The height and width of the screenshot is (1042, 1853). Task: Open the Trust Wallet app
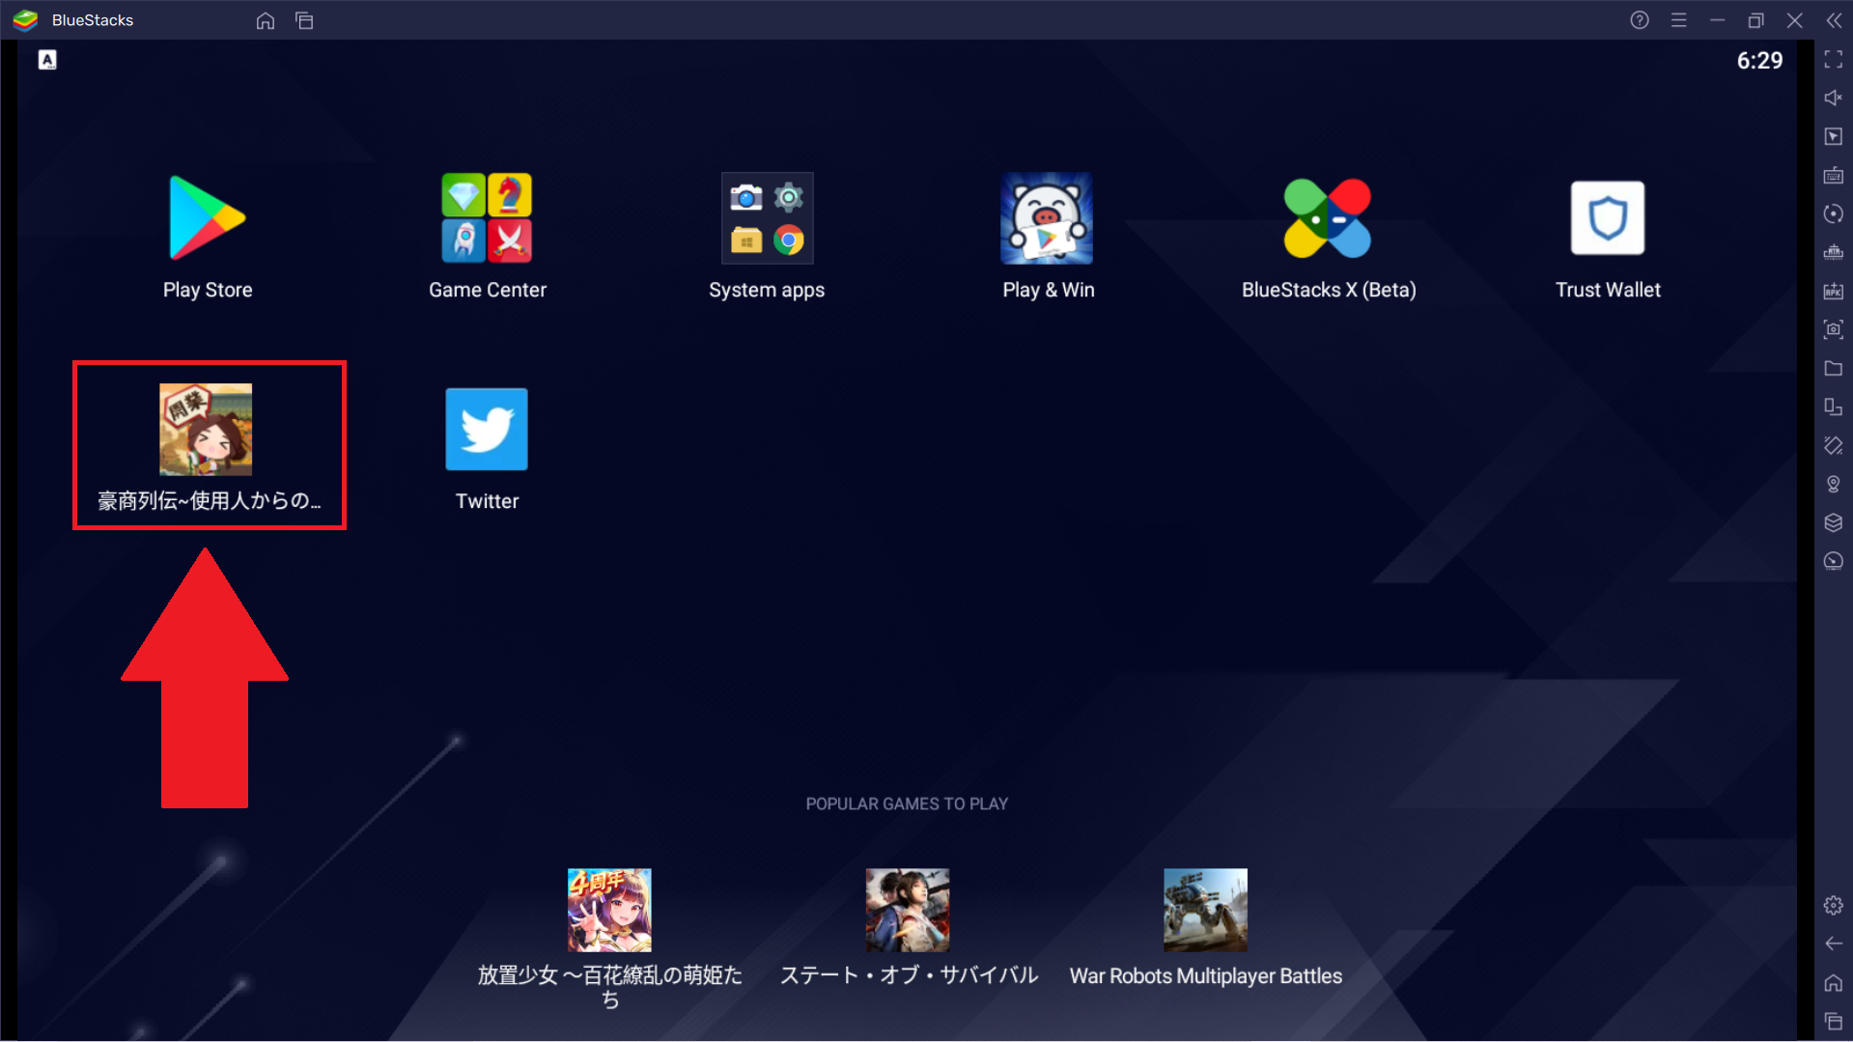coord(1608,218)
